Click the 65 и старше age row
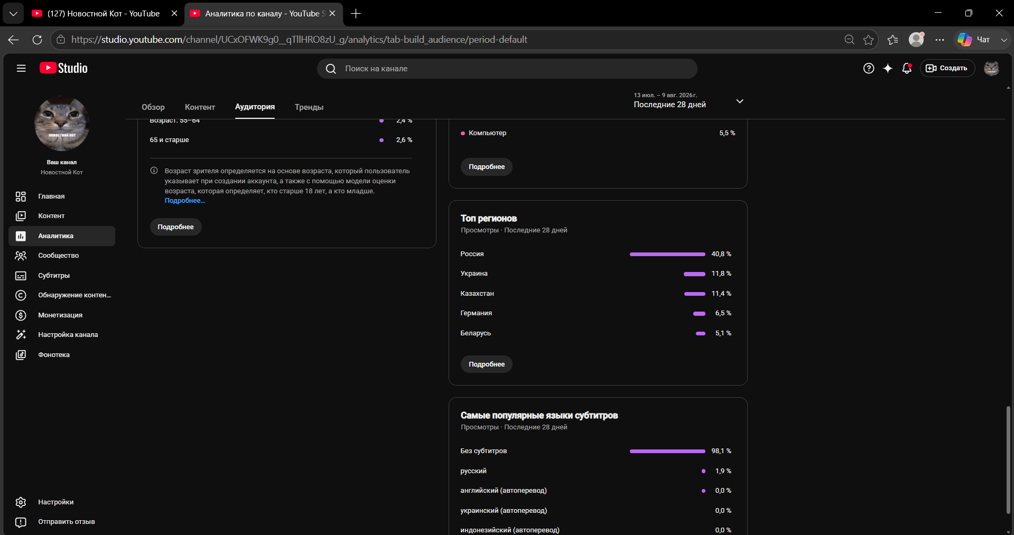This screenshot has height=535, width=1014. point(281,140)
